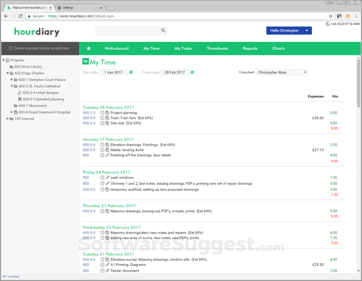This screenshot has width=362, height=281.
Task: Click the Finish date field showing 28 Feb 2017
Action: click(175, 72)
